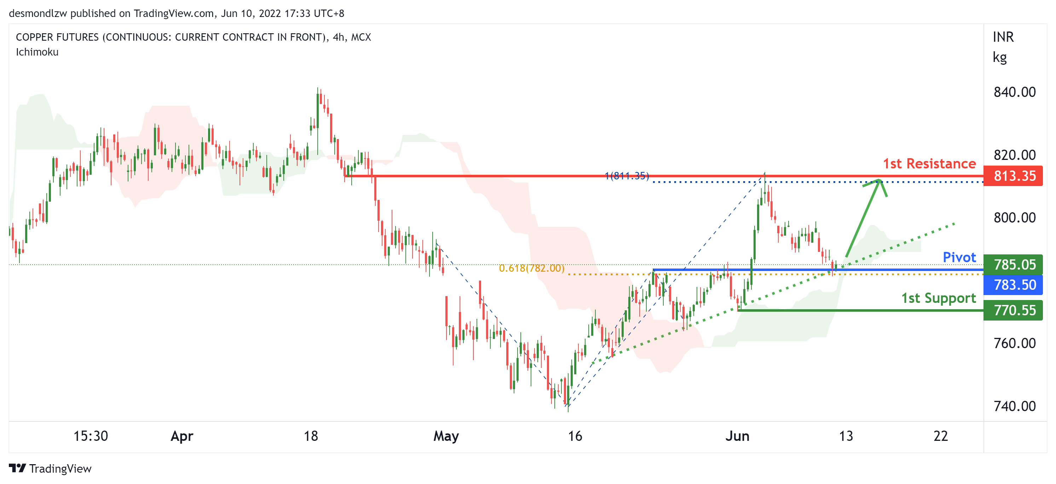Click the 0.618(782.00) Fibonacci label
This screenshot has width=1056, height=484.
531,268
